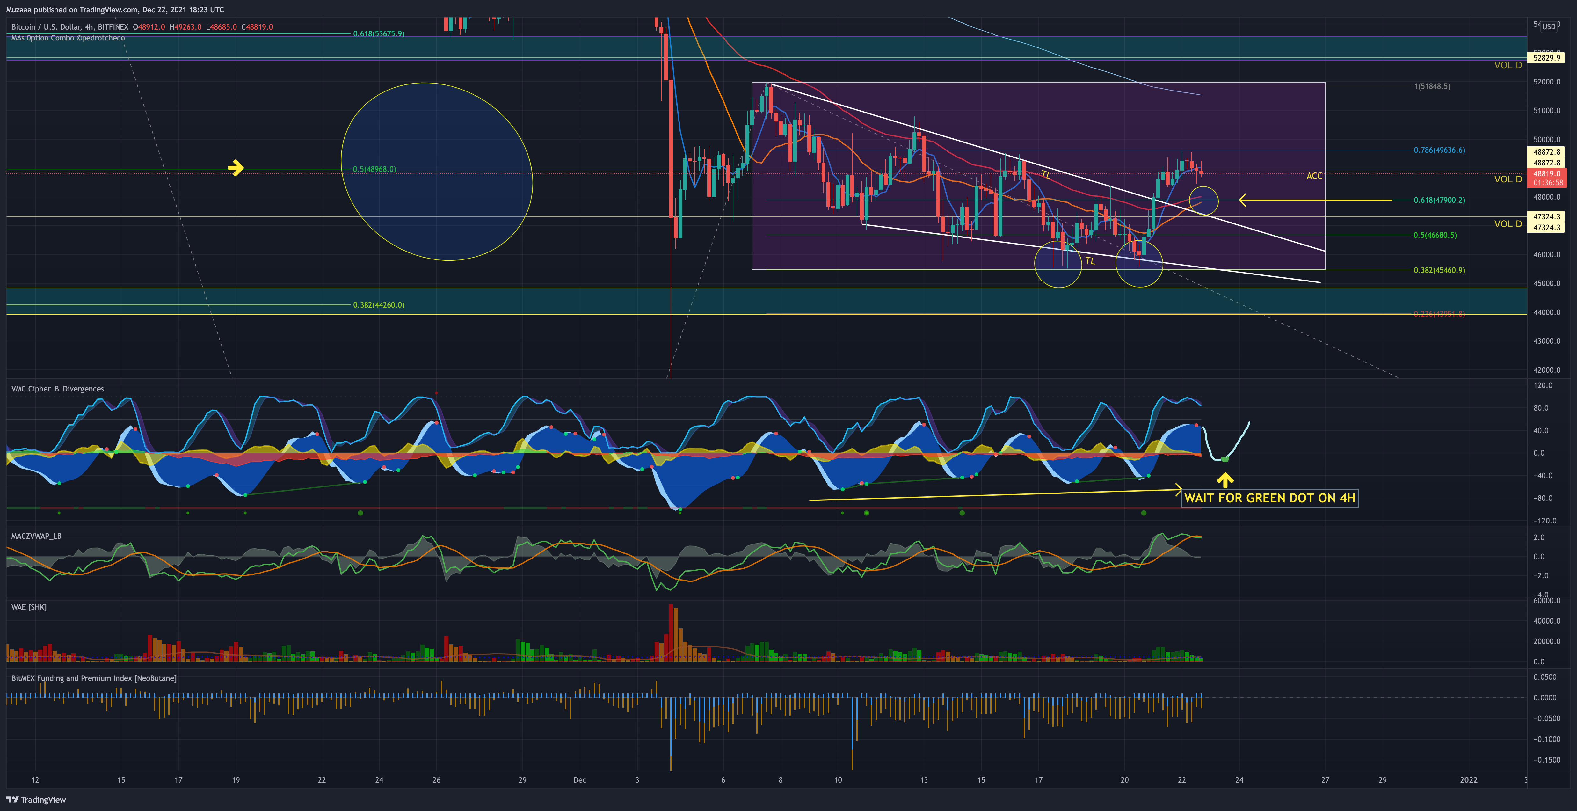The width and height of the screenshot is (1577, 811).
Task: Click the 'WAIT FOR GREEN DOT ON 4H' note
Action: 1270,498
